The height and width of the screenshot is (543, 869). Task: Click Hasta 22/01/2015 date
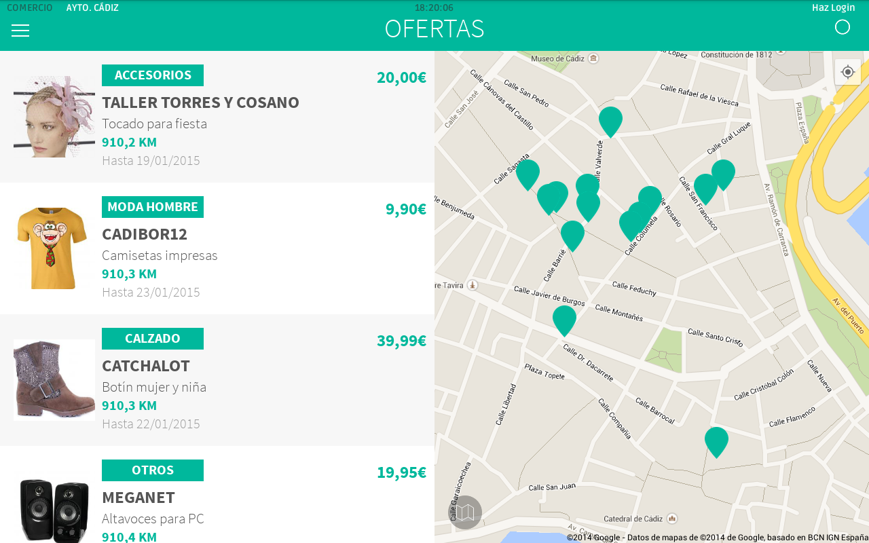151,424
